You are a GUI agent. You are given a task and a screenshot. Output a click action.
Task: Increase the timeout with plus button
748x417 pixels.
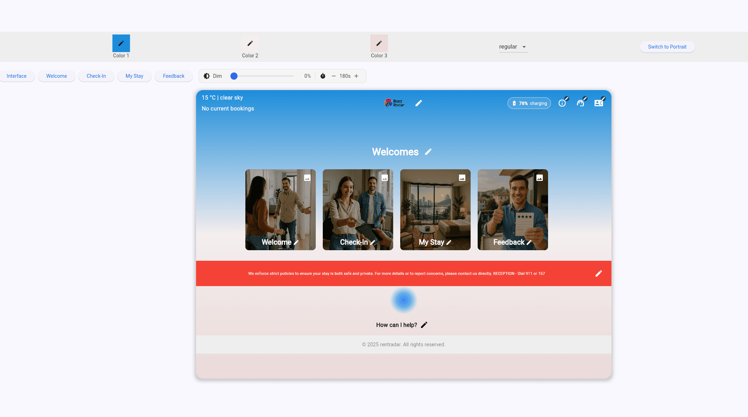tap(356, 76)
